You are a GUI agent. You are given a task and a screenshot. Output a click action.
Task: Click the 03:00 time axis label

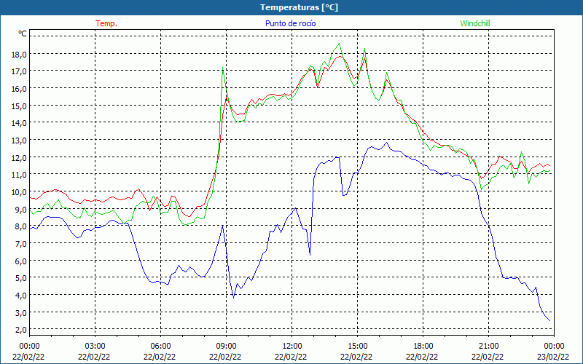(x=95, y=347)
